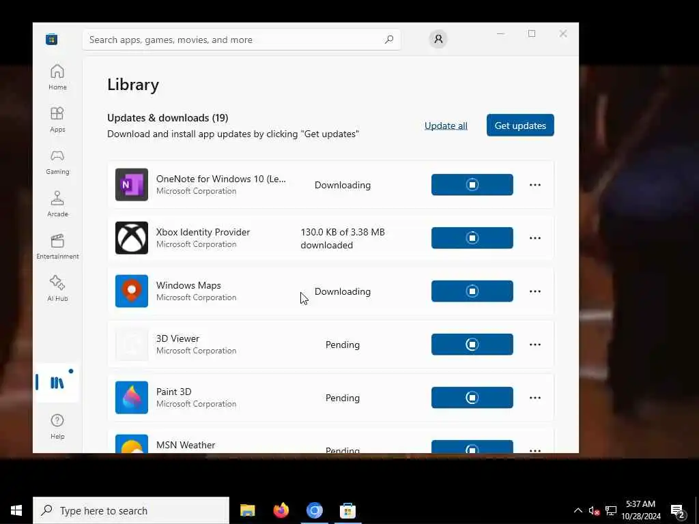This screenshot has height=524, width=699.
Task: Open more options for OneNote
Action: 535,185
